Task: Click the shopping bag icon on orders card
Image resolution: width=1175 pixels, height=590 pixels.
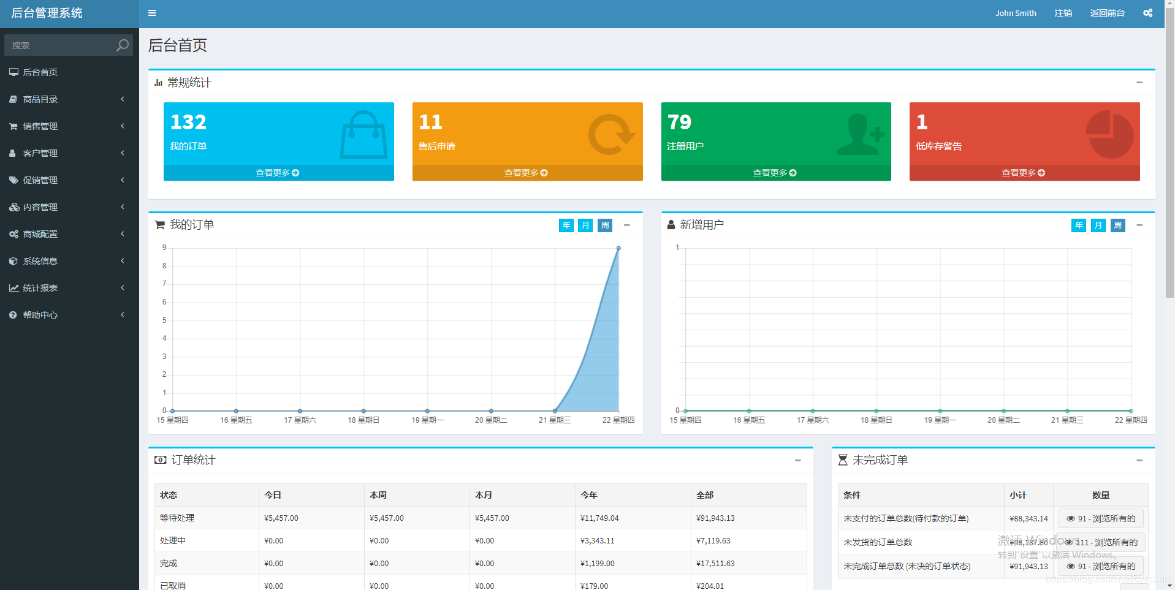Action: click(363, 135)
